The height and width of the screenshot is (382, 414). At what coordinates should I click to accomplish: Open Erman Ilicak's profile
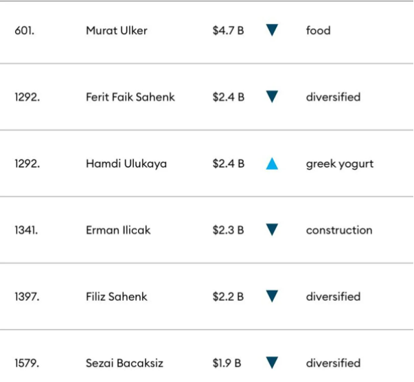tap(117, 230)
